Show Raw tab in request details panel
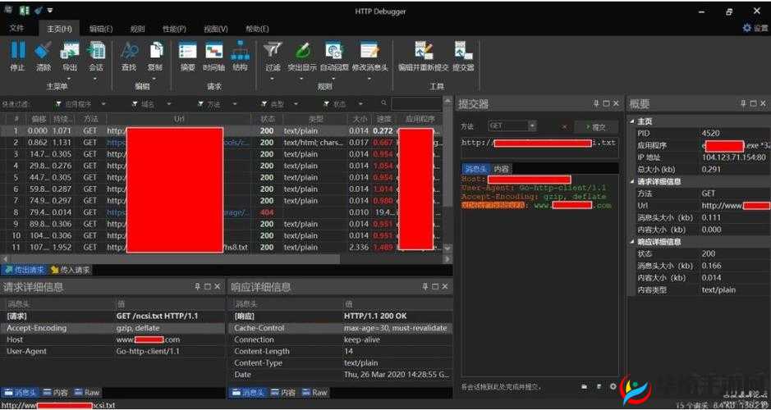 [86, 392]
